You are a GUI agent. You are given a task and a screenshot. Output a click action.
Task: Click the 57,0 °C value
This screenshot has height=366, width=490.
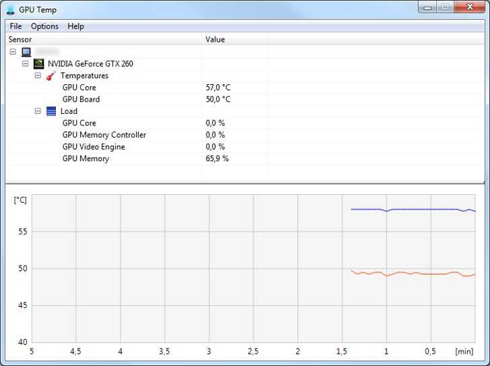tap(218, 88)
